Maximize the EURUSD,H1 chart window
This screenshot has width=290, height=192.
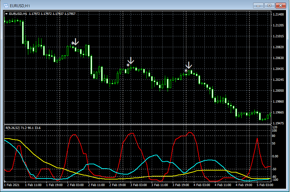click(270, 6)
